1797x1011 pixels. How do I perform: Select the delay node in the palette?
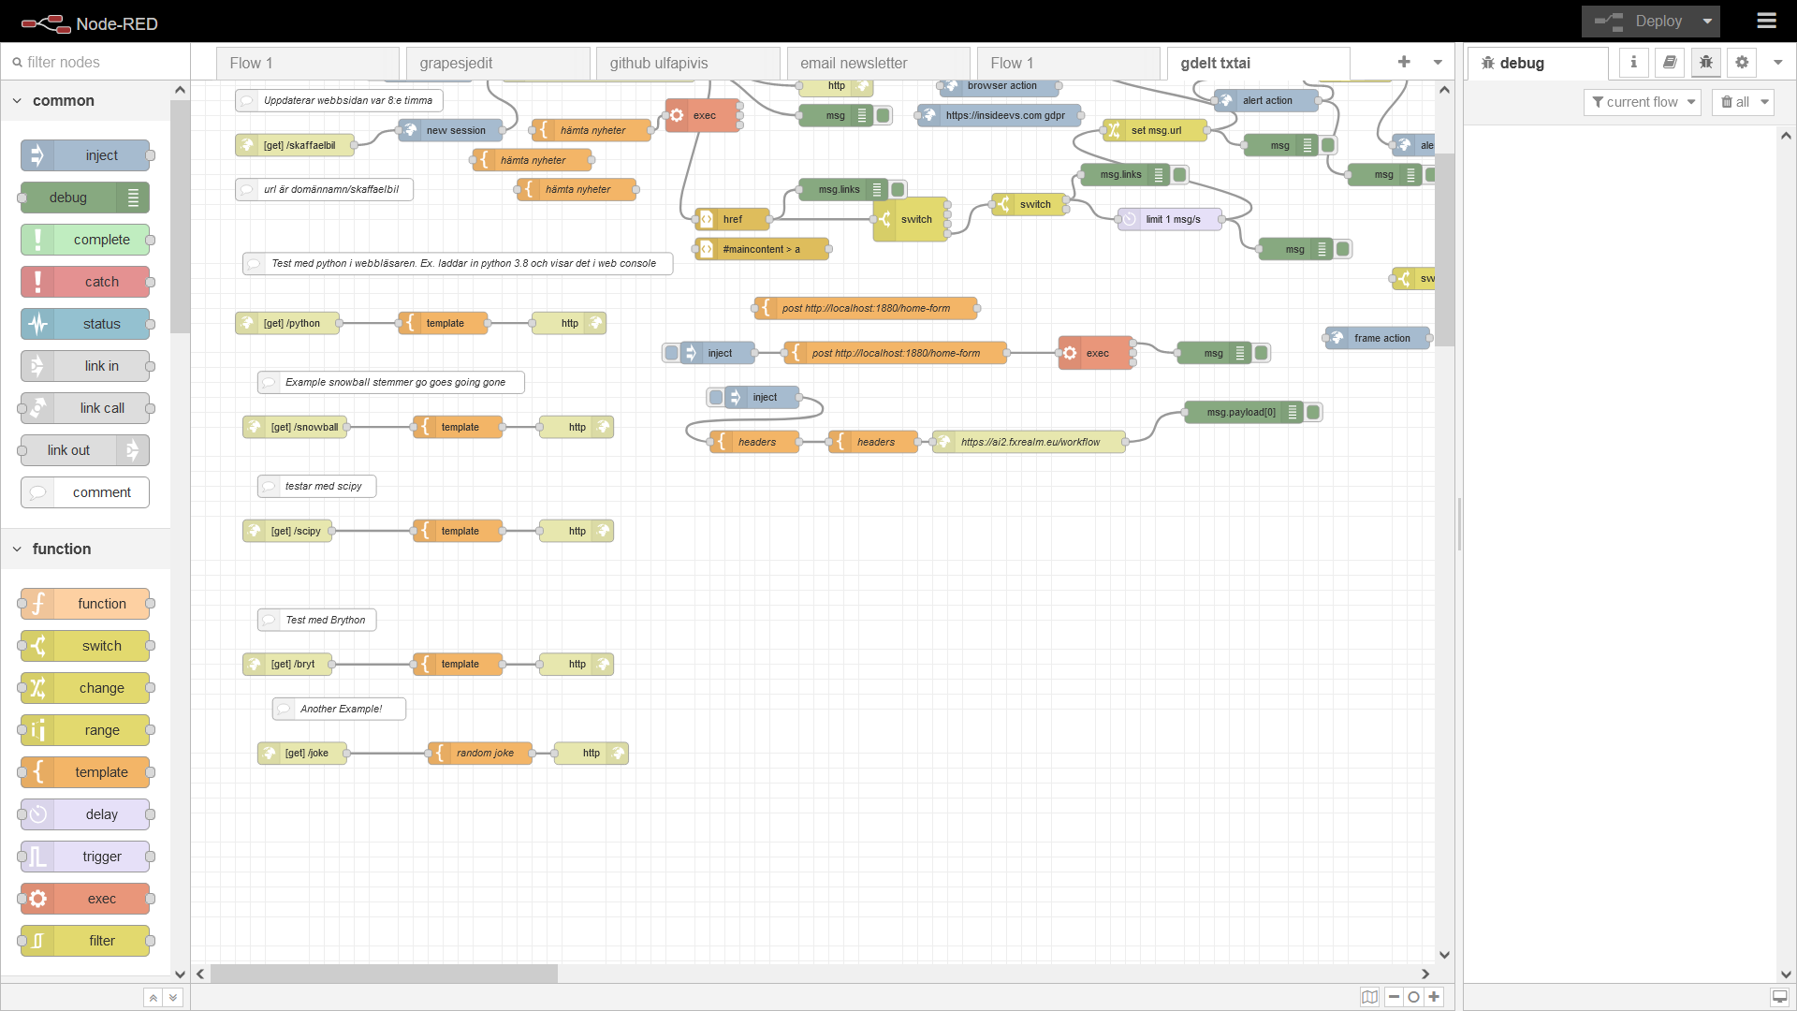pyautogui.click(x=85, y=814)
